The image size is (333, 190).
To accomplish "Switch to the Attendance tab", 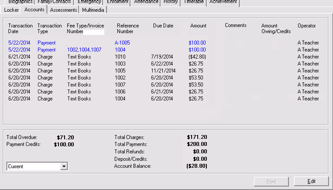I will coord(146,2).
